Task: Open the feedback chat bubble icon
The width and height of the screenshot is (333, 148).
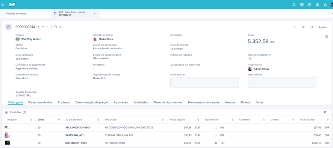Action: [302, 5]
